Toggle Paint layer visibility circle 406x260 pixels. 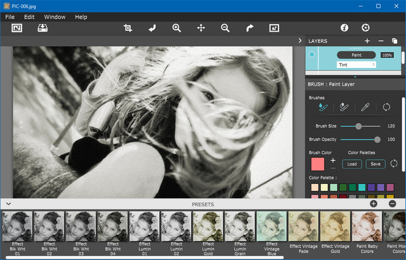tap(311, 55)
